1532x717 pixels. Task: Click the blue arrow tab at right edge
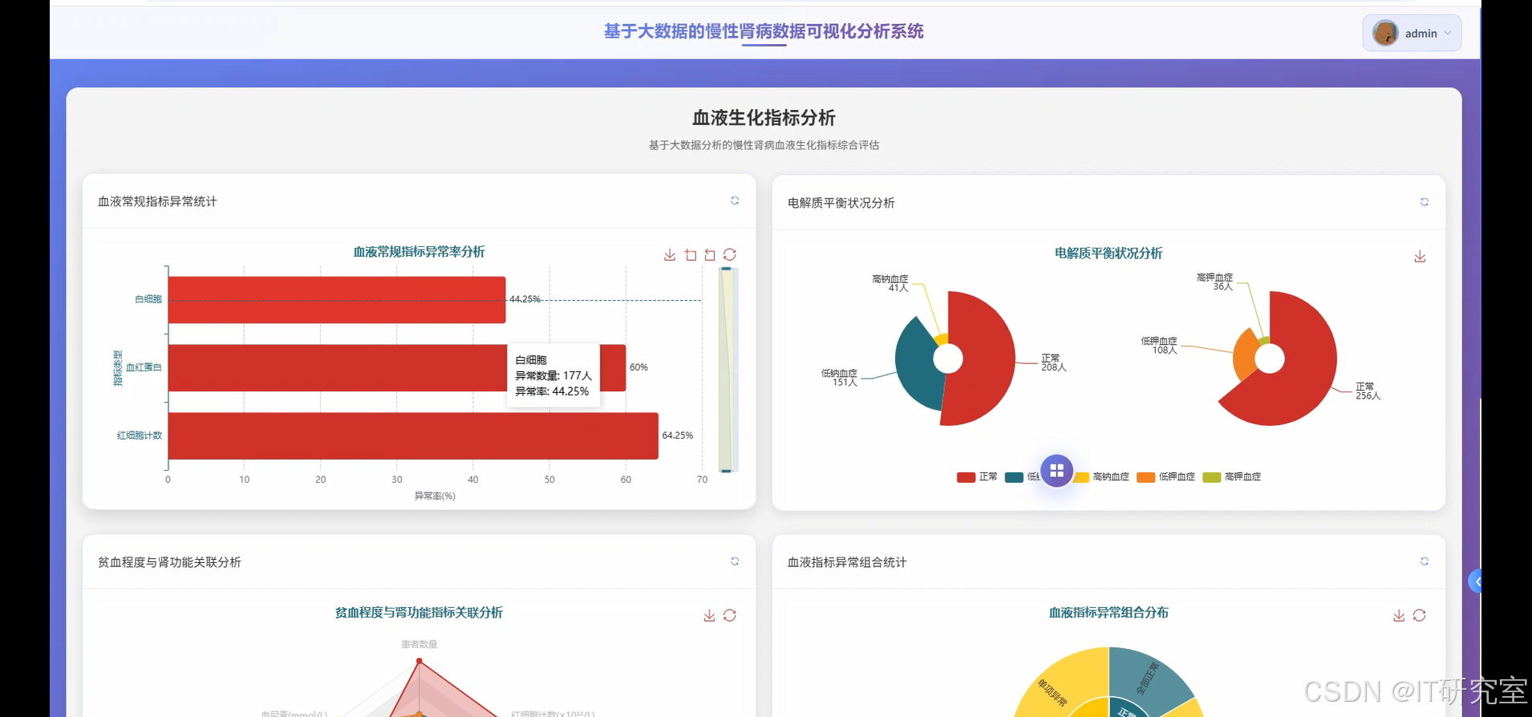pos(1475,581)
